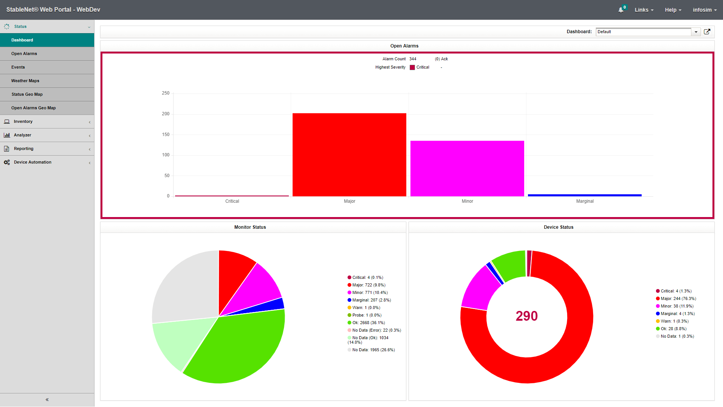Open the infosim user menu
The height and width of the screenshot is (407, 723).
tap(705, 10)
